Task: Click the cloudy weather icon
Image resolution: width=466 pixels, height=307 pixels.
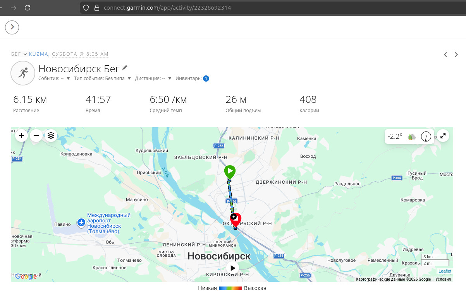Action: 412,137
